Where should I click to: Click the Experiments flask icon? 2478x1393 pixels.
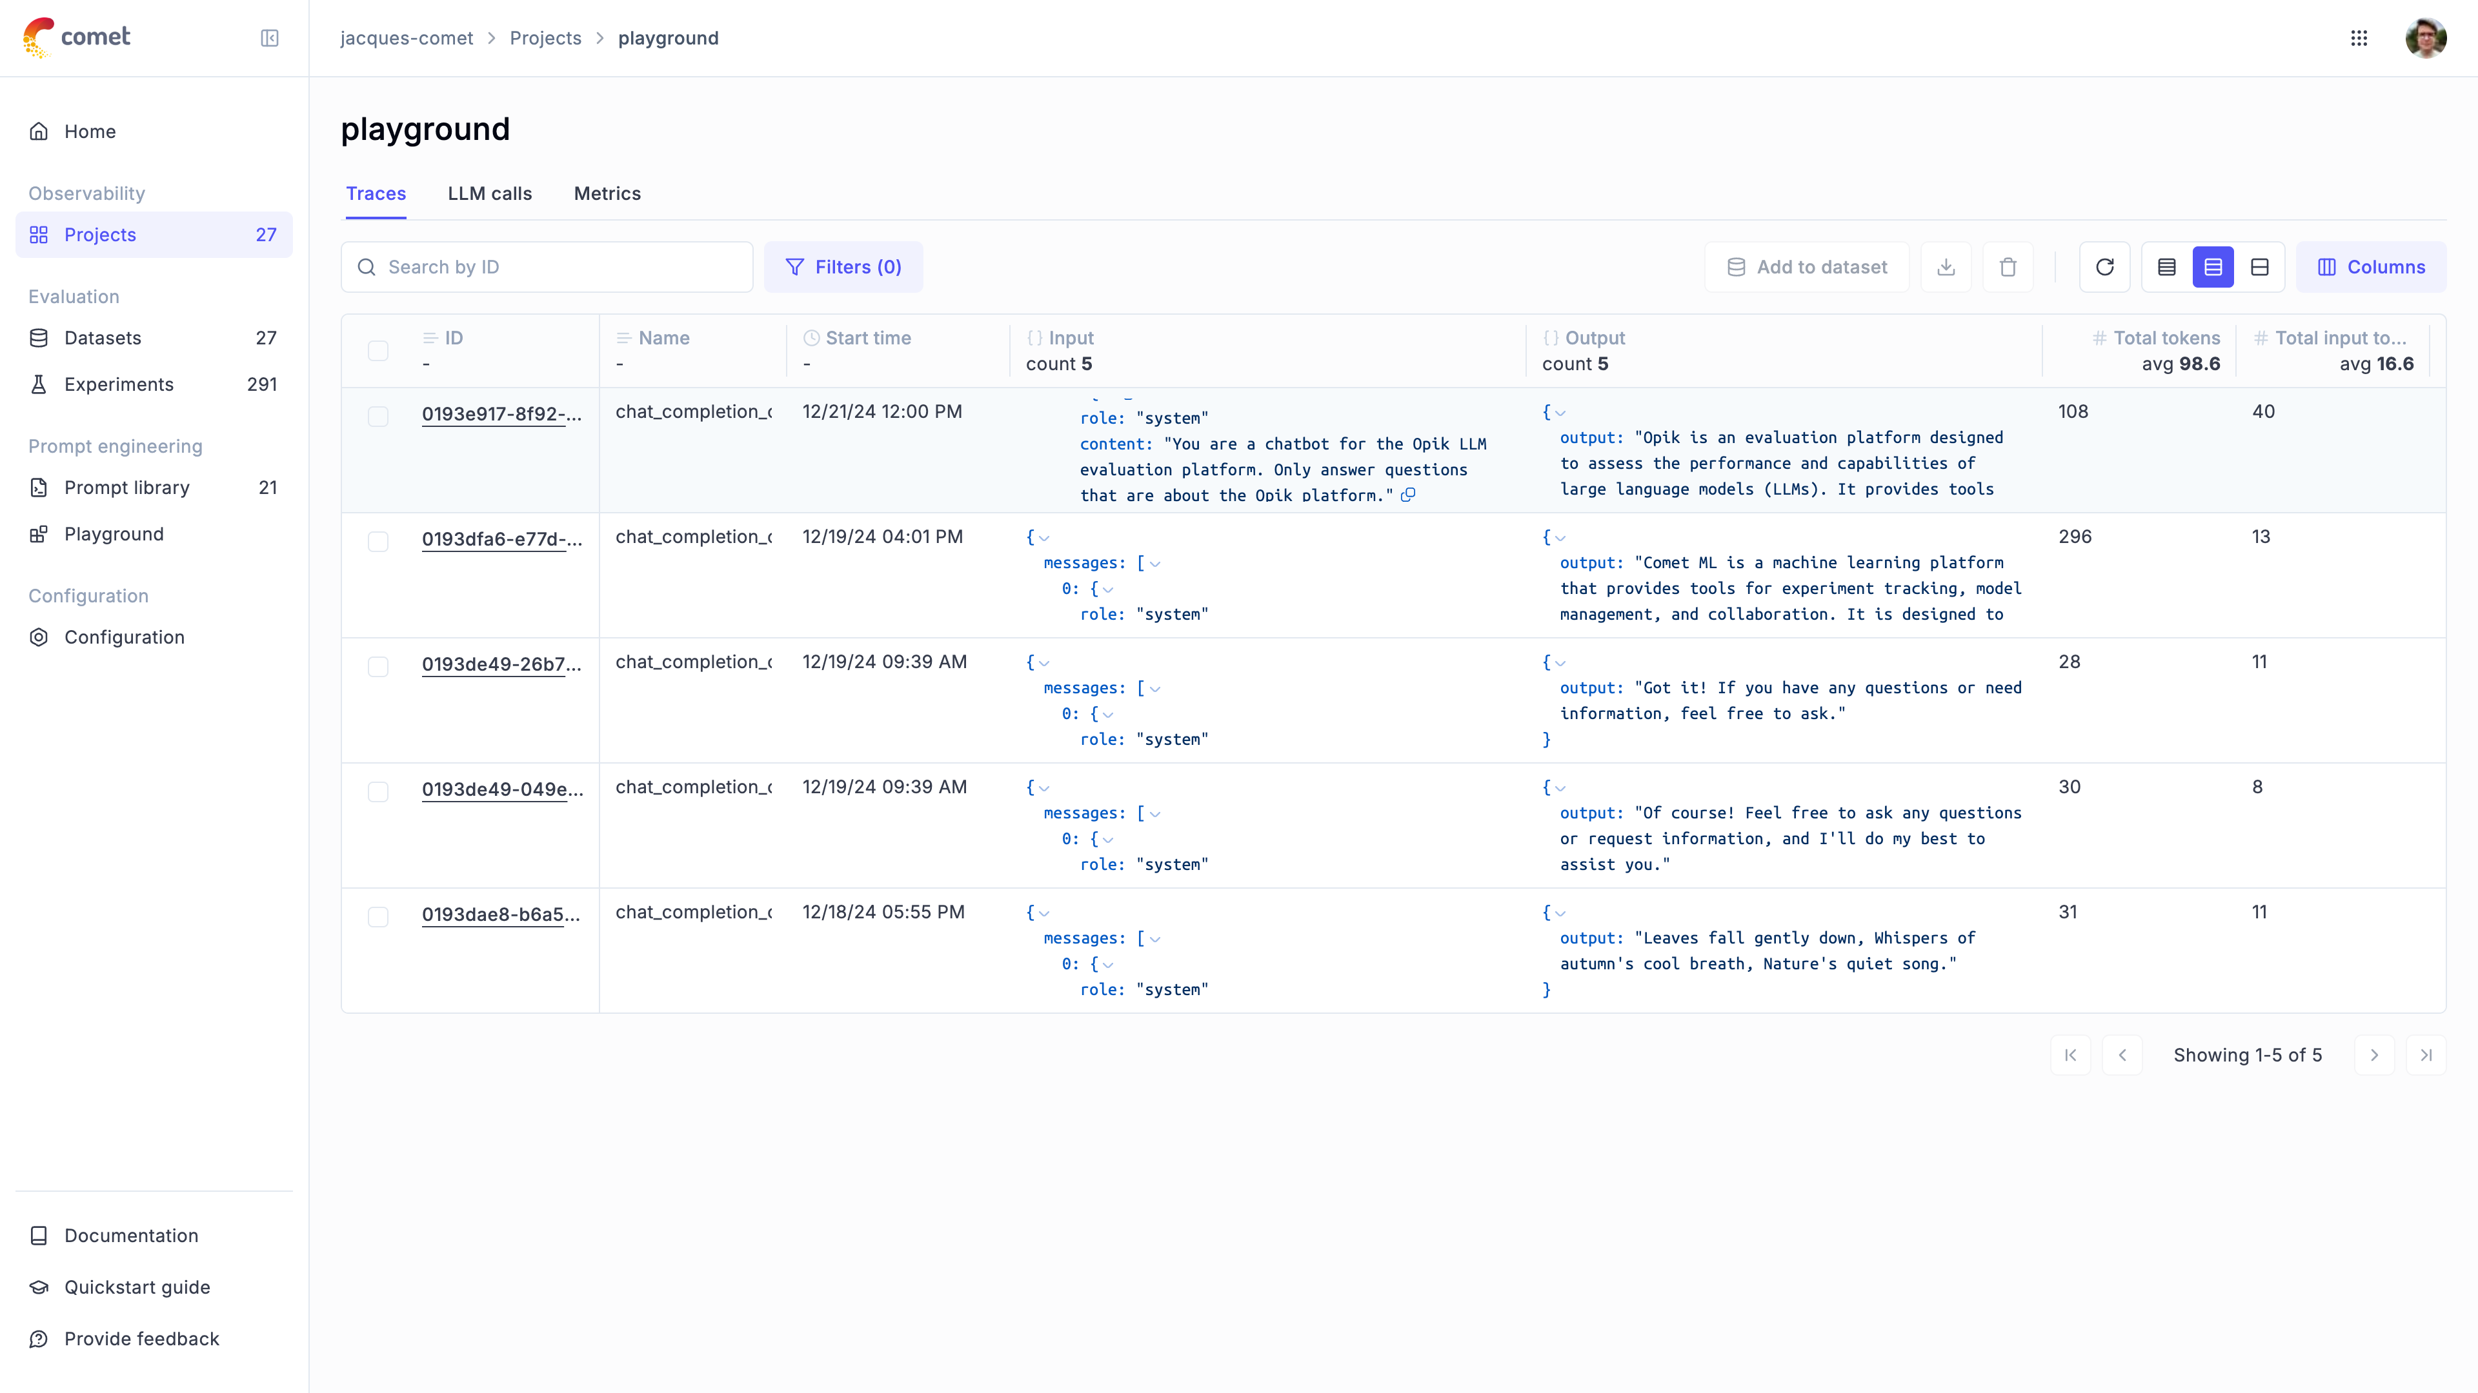coord(39,384)
